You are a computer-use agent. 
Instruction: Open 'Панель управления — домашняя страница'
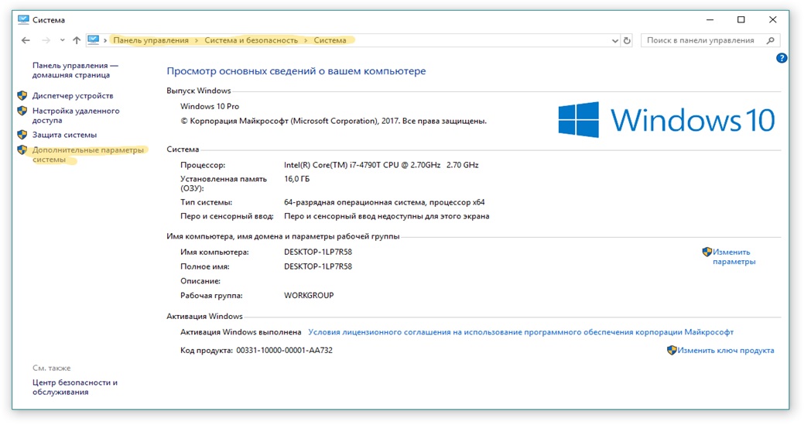(x=76, y=70)
